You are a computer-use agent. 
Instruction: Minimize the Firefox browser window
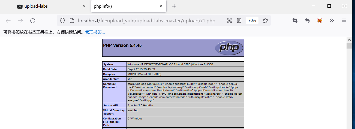tap(314, 6)
